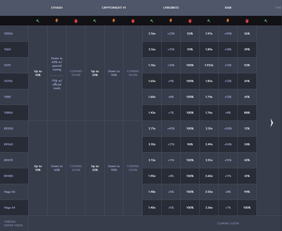This screenshot has width=282, height=231.
Task: Show next columns with right chevron arrow
Action: click(271, 123)
